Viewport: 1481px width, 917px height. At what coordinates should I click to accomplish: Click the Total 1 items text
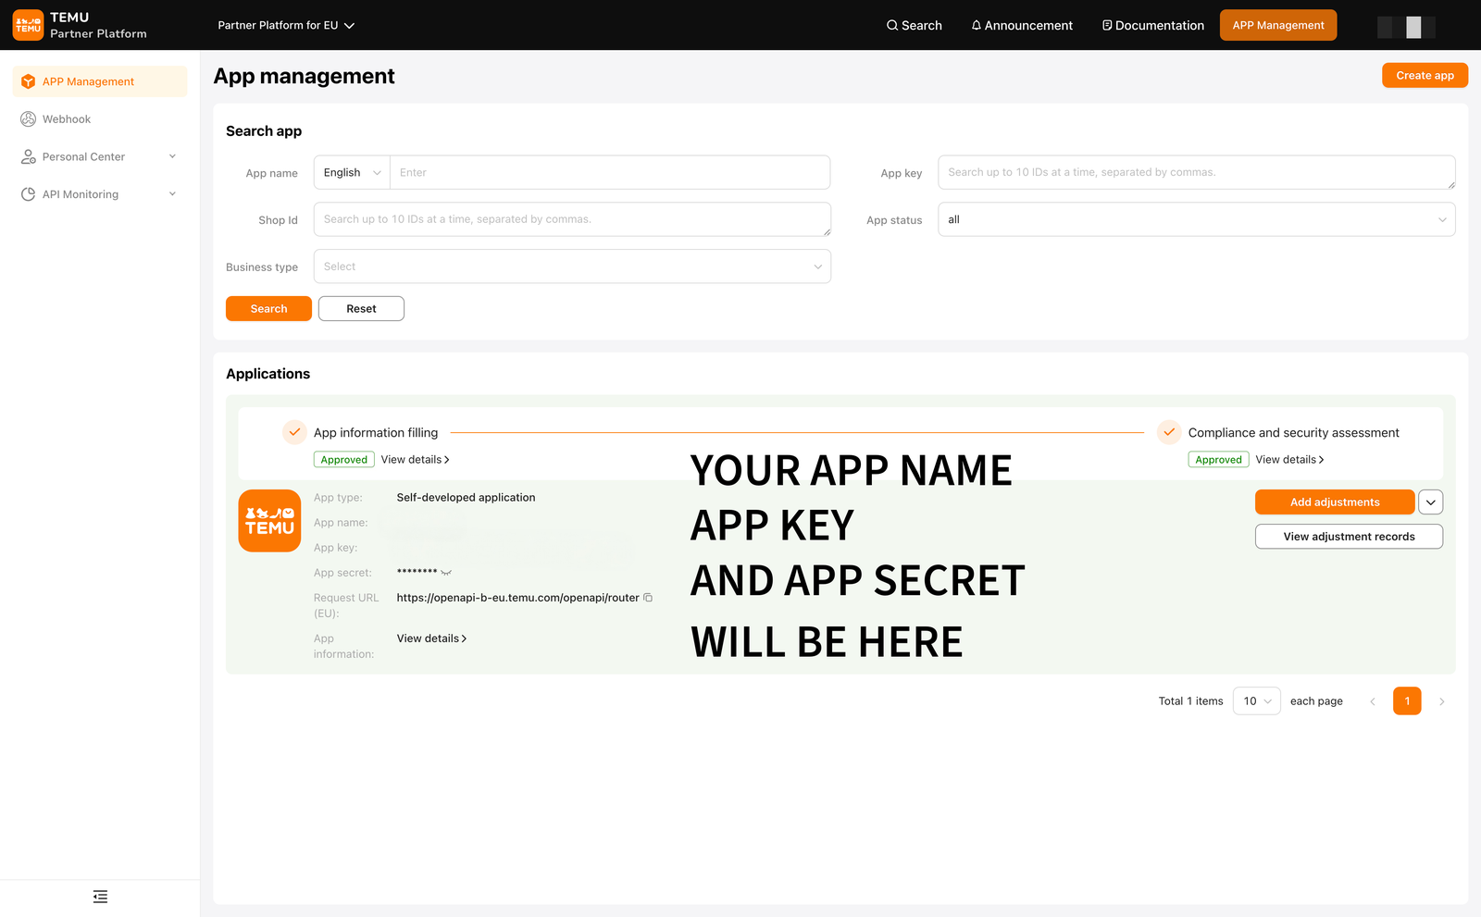(1190, 701)
